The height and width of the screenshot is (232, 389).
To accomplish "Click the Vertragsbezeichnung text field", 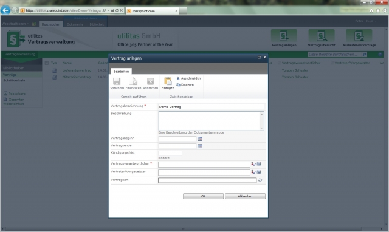I will [x=211, y=107].
